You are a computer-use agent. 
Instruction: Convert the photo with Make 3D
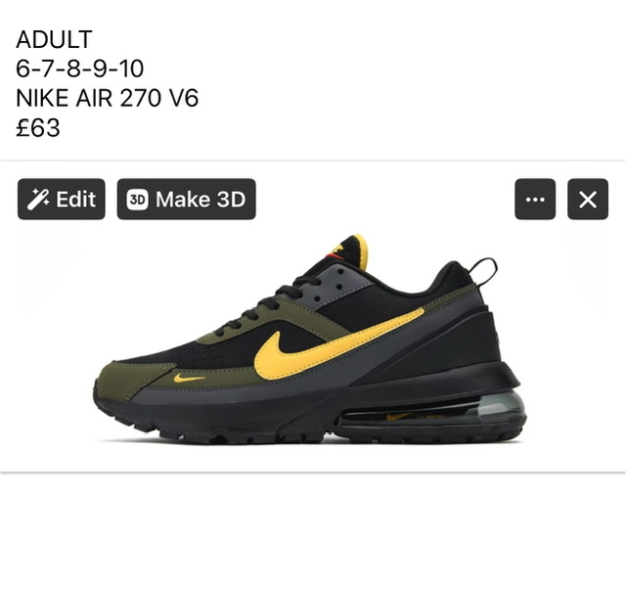[x=187, y=200]
